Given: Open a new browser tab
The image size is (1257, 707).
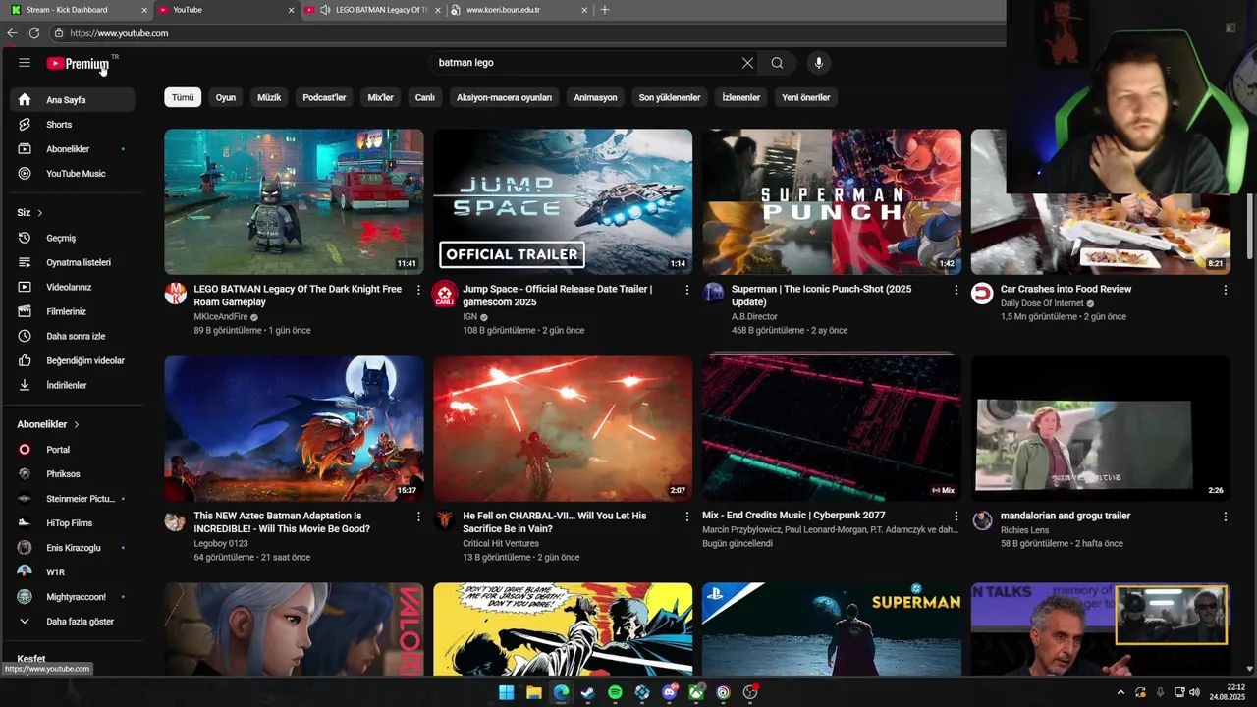Looking at the screenshot, I should click(x=604, y=10).
